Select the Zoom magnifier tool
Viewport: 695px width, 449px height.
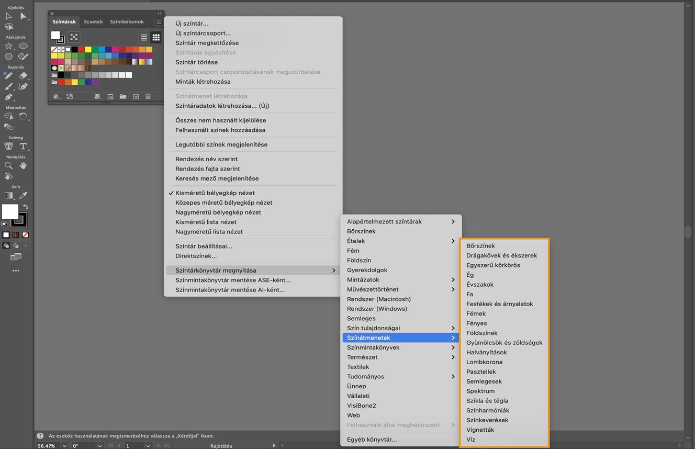pyautogui.click(x=9, y=165)
